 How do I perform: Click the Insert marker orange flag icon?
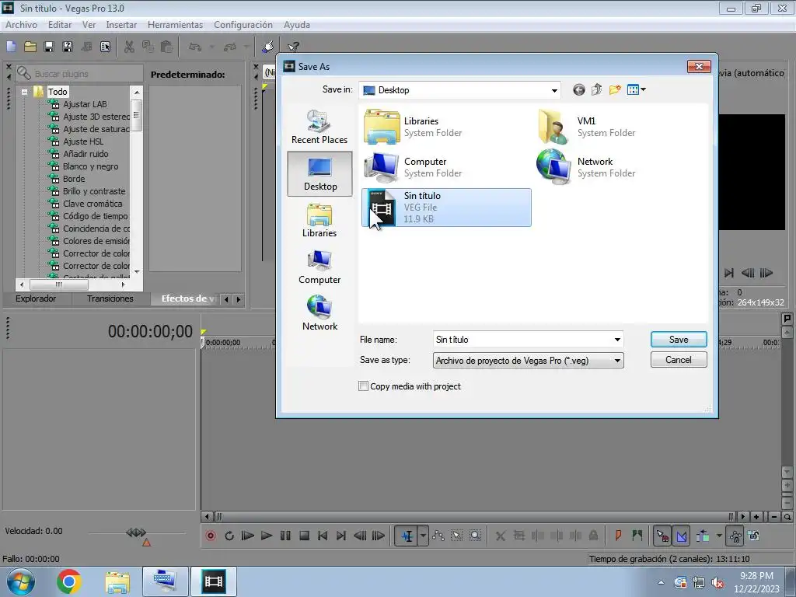coord(618,536)
